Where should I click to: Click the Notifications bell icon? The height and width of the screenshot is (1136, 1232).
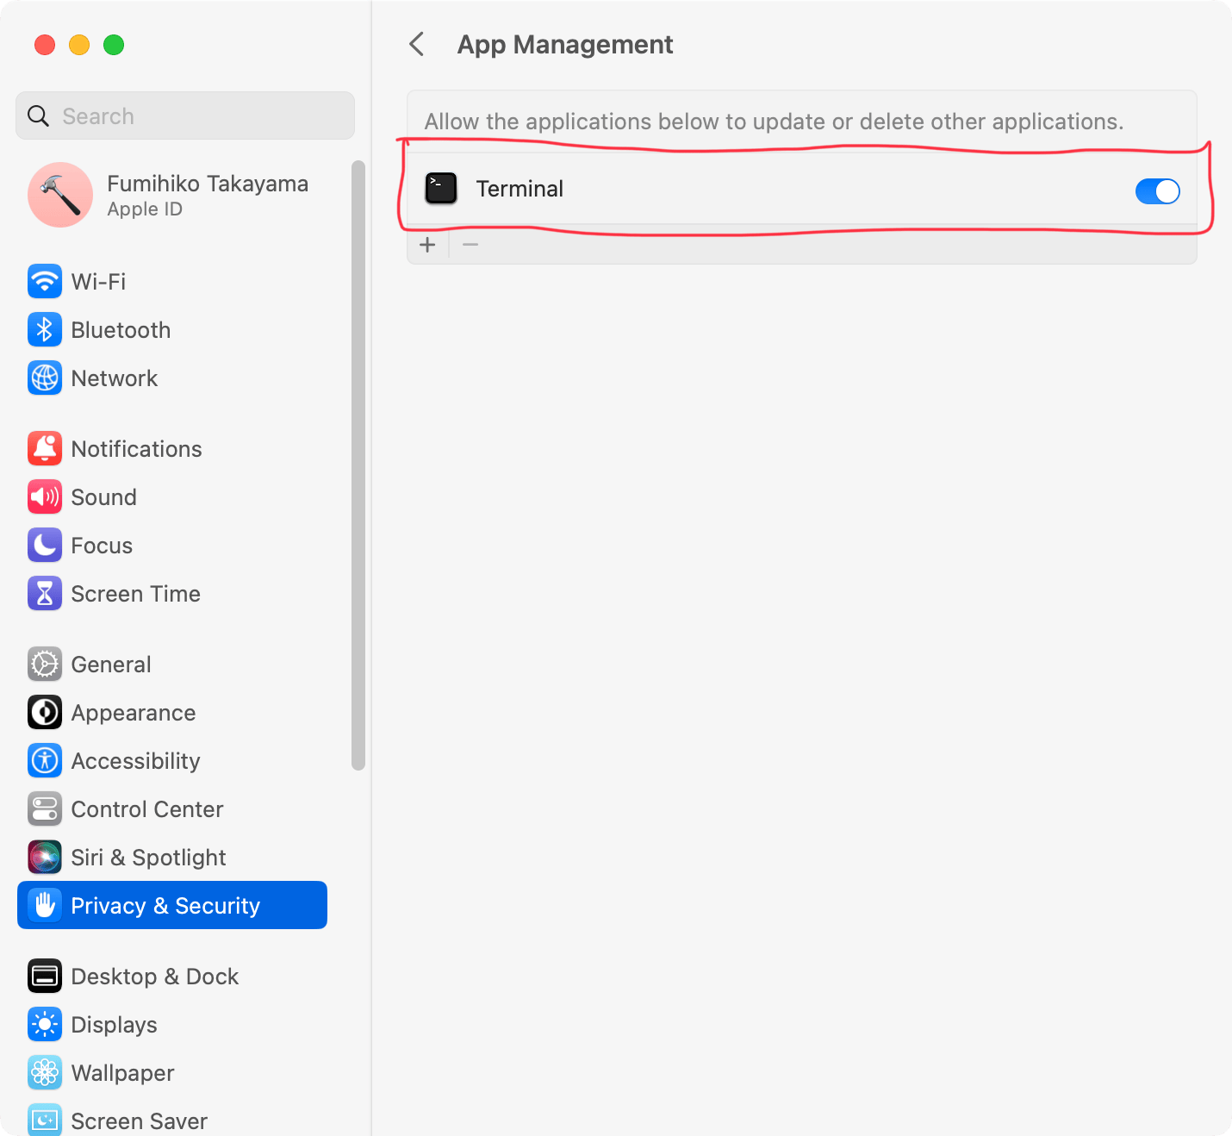[45, 448]
